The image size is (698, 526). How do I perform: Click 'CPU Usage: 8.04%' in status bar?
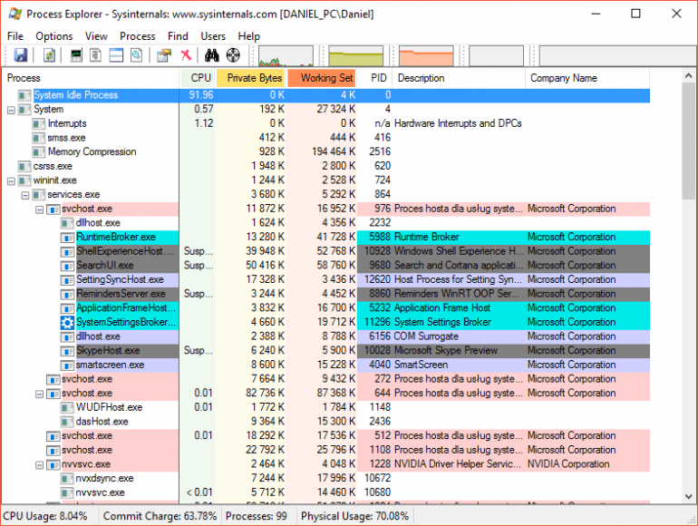coord(45,516)
